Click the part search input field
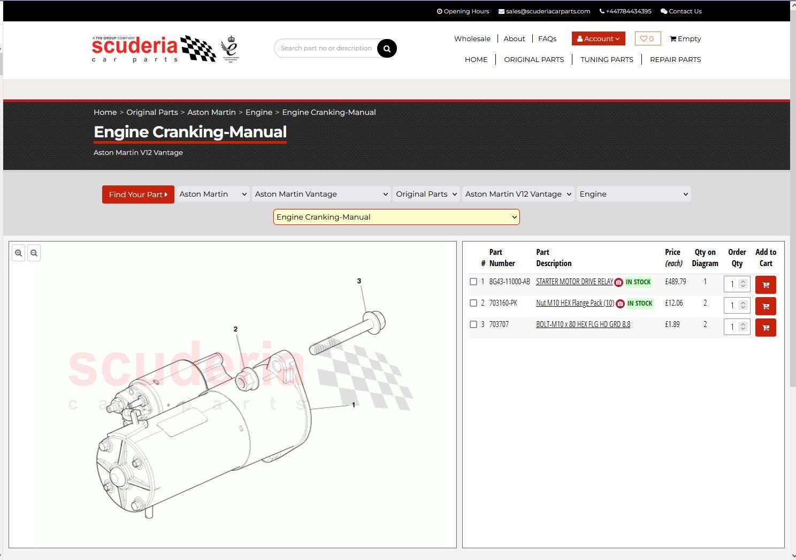Image resolution: width=796 pixels, height=560 pixels. [x=326, y=48]
